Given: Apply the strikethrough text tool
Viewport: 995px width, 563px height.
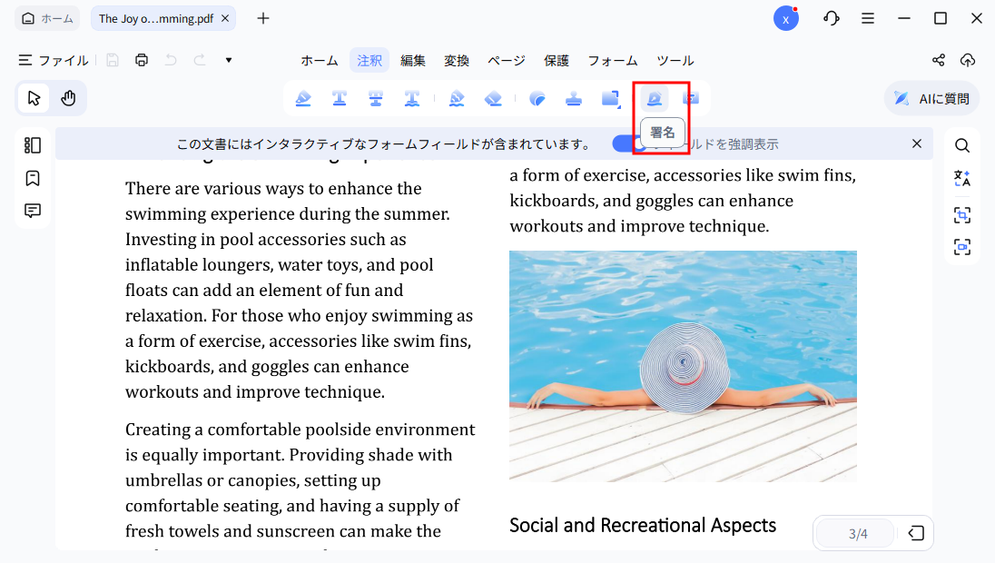Looking at the screenshot, I should [376, 98].
